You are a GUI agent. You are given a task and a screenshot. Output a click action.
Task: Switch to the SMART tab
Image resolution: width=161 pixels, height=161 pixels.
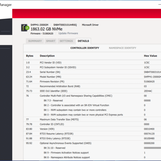(51, 41)
